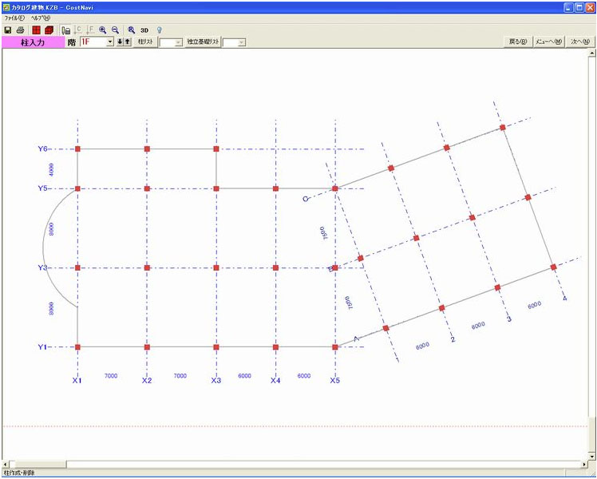This screenshot has height=479, width=597.
Task: Click the save floppy disk icon
Action: pos(8,30)
